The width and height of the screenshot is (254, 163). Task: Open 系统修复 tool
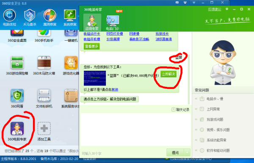click(70, 18)
